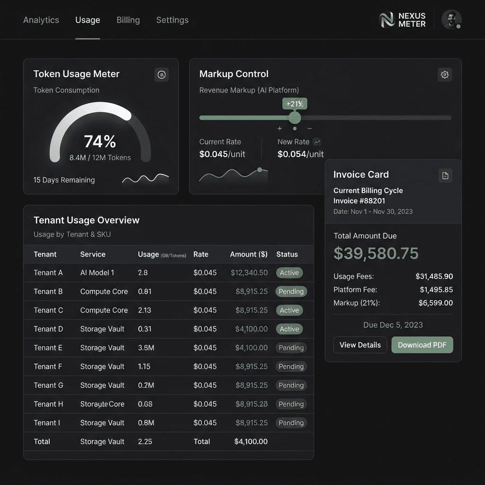Select the Tenant C table row
This screenshot has width=485, height=485.
click(x=169, y=310)
